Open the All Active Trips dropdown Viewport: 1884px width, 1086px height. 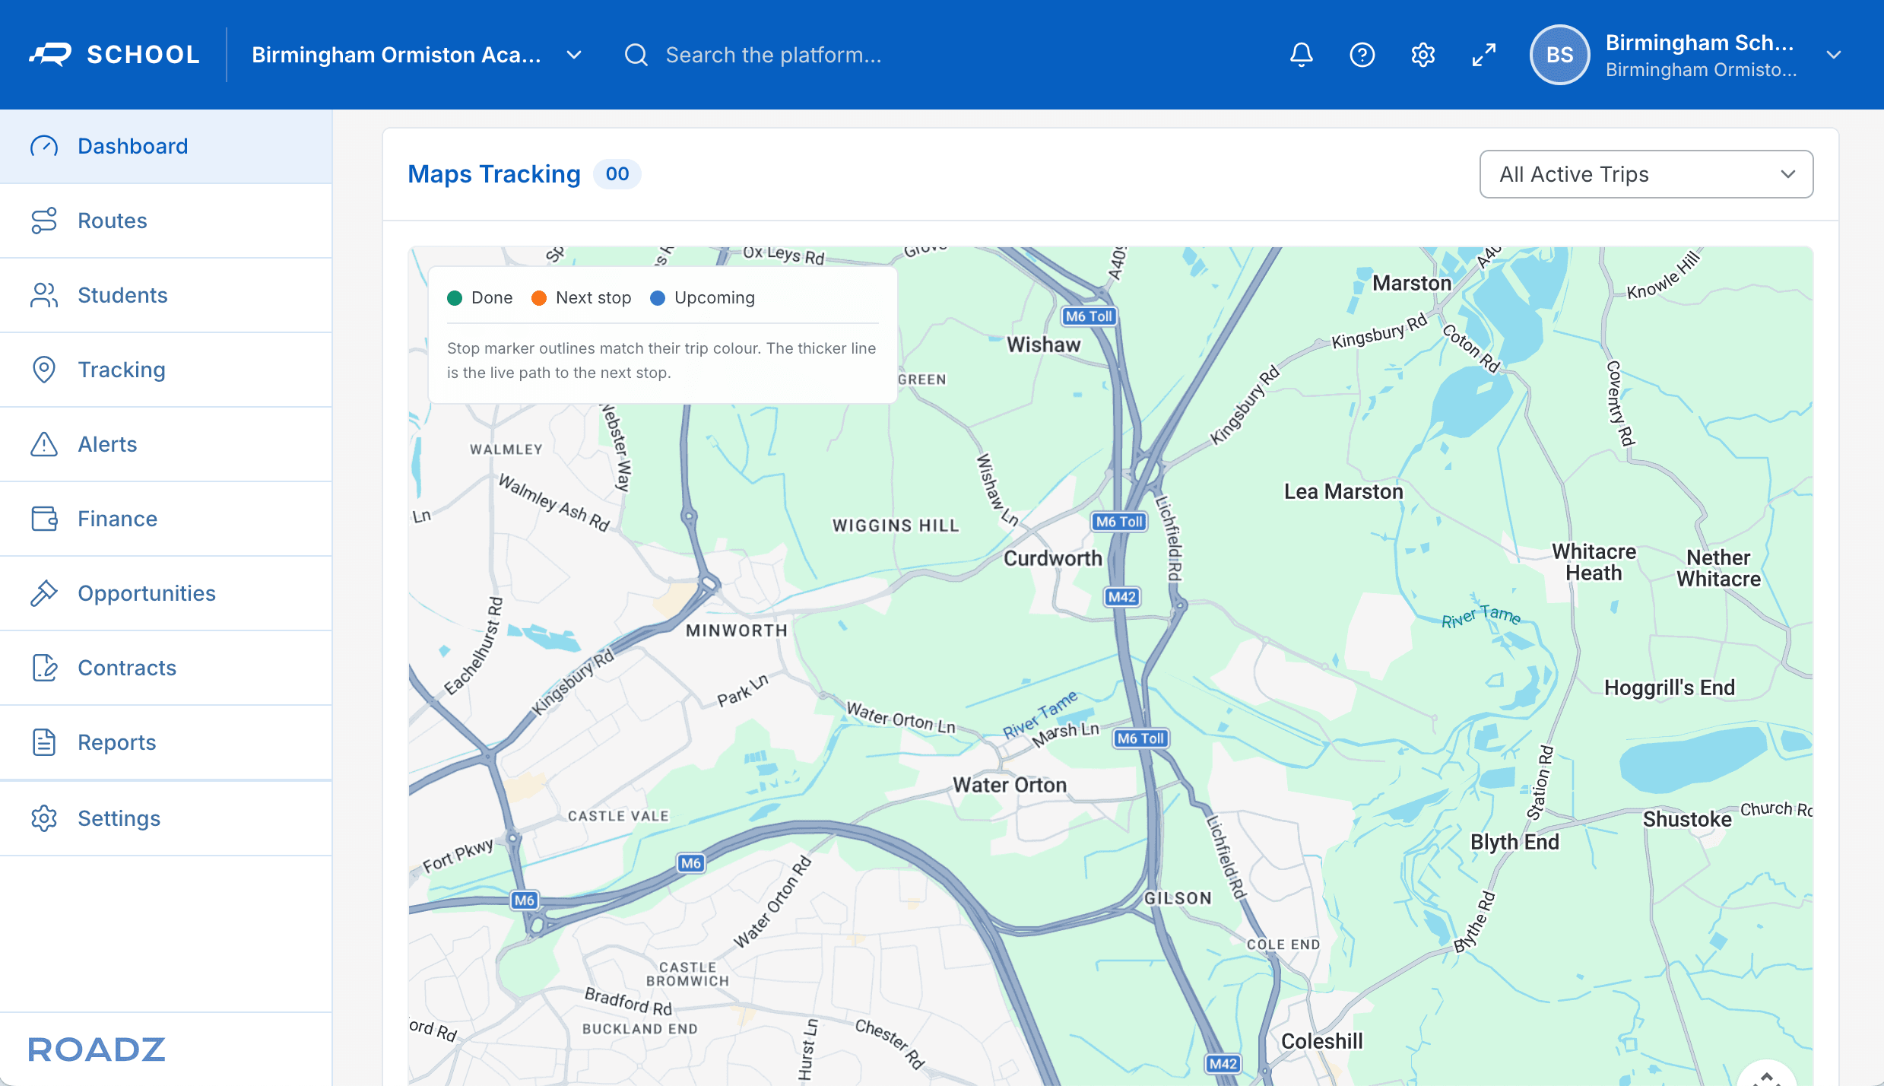pyautogui.click(x=1646, y=174)
